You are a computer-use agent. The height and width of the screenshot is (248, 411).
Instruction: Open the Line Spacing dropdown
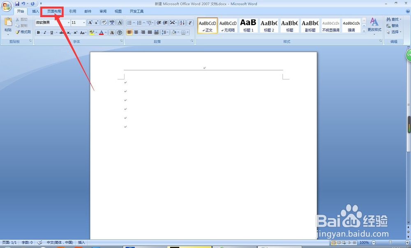[x=165, y=32]
